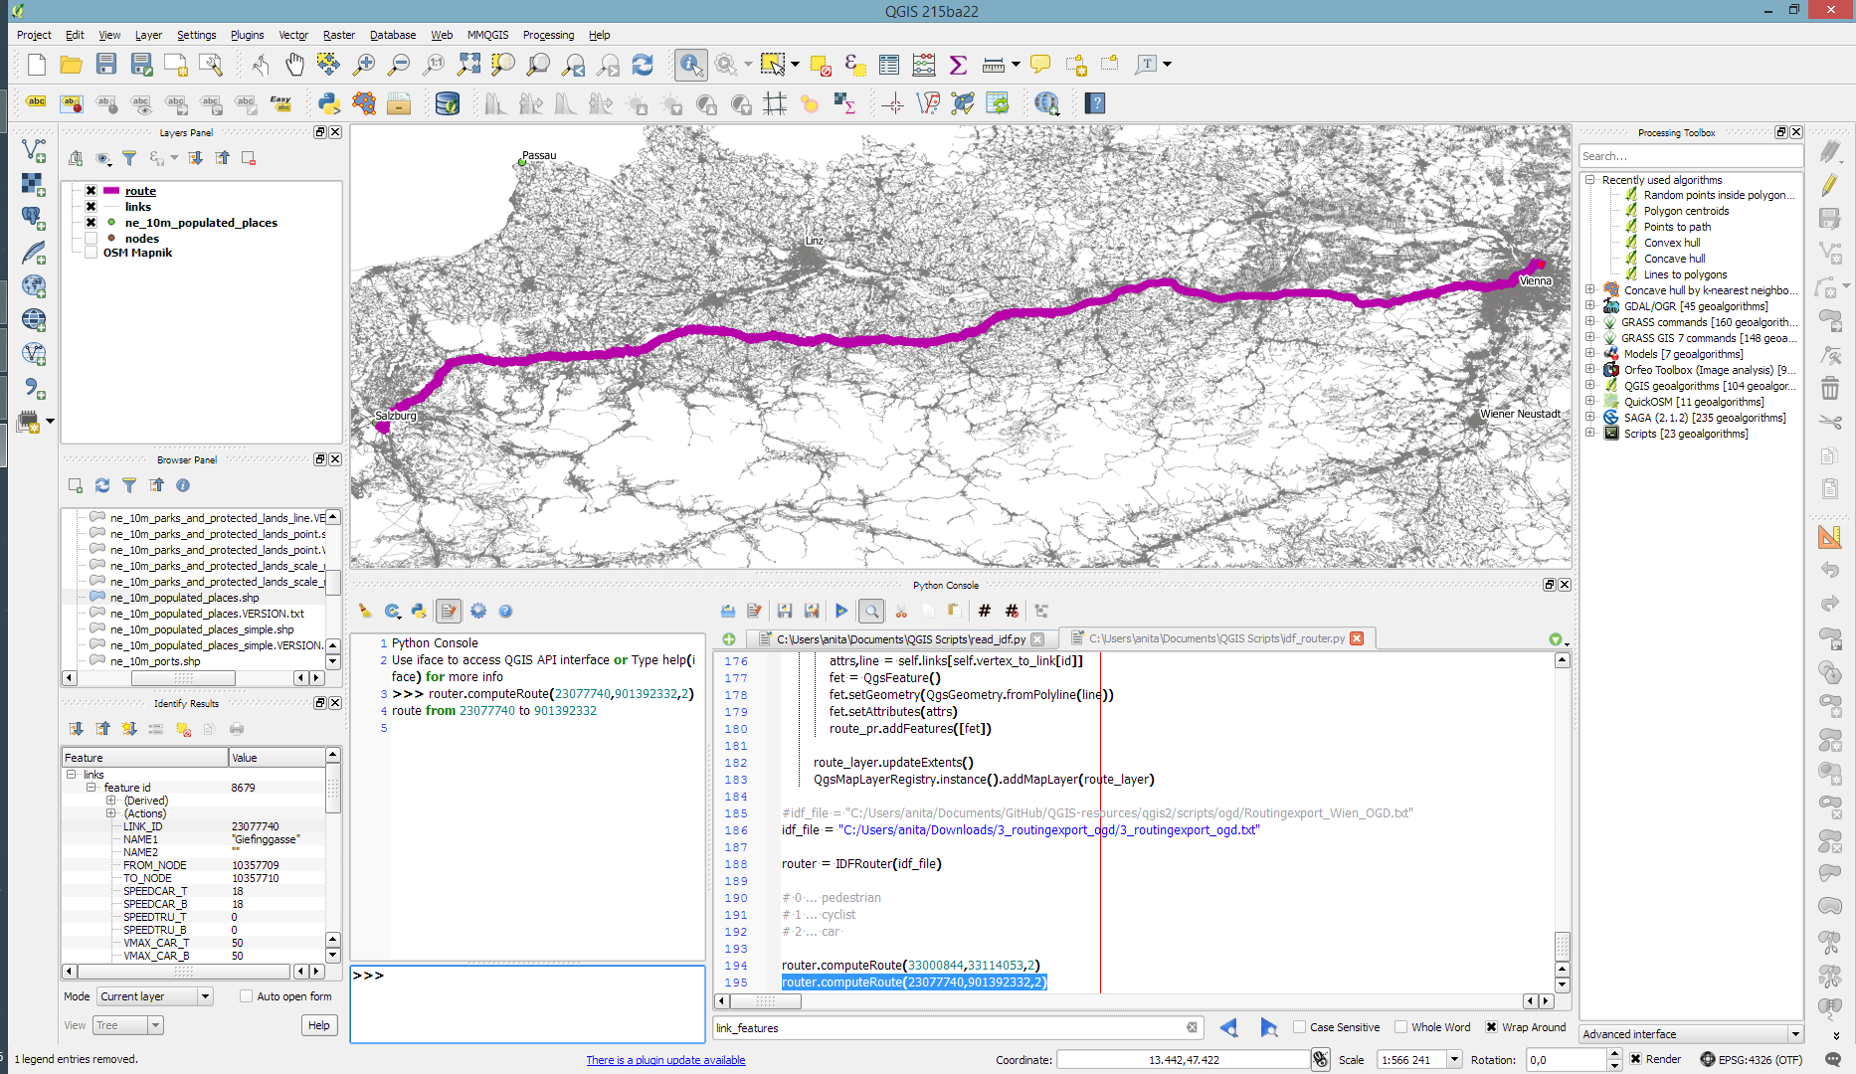Open the Advanced interface dropdown

point(1691,1034)
